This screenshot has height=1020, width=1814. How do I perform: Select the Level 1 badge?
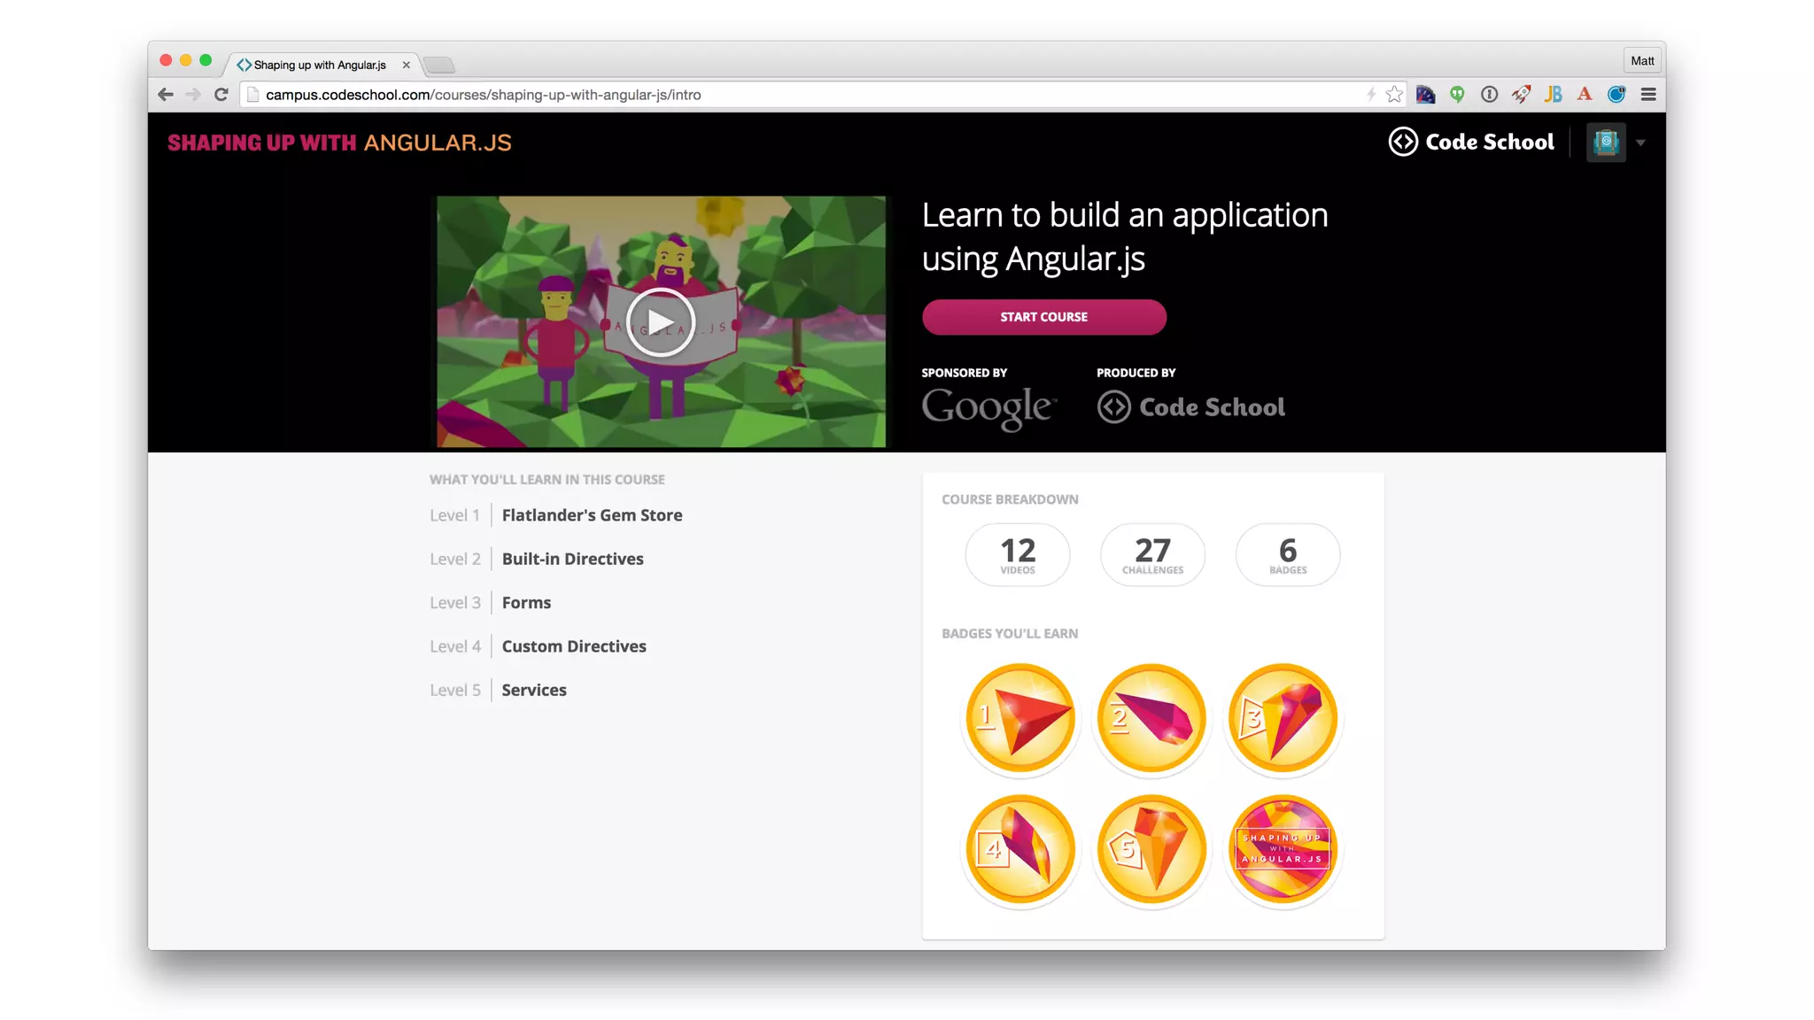point(1020,718)
